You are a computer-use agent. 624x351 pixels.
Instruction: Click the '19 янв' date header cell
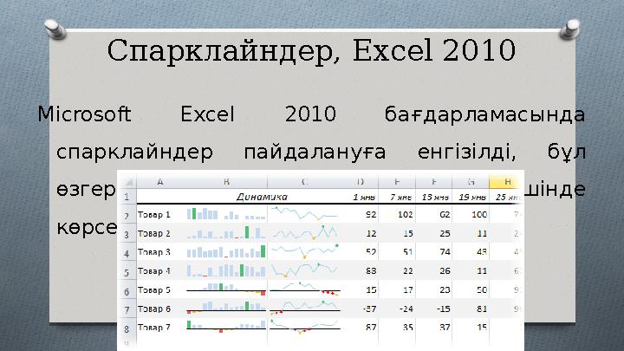coord(472,197)
